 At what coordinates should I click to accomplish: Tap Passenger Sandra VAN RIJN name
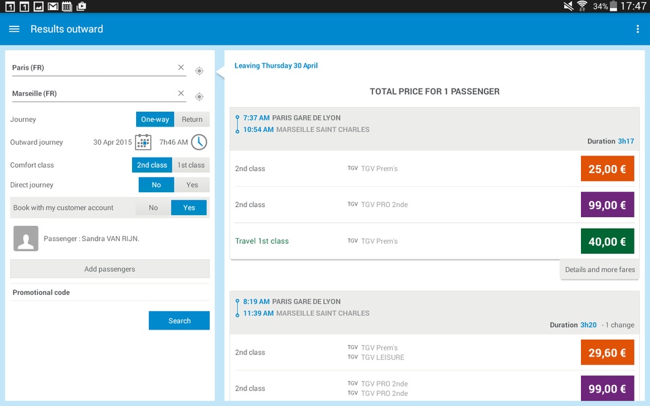pyautogui.click(x=91, y=239)
